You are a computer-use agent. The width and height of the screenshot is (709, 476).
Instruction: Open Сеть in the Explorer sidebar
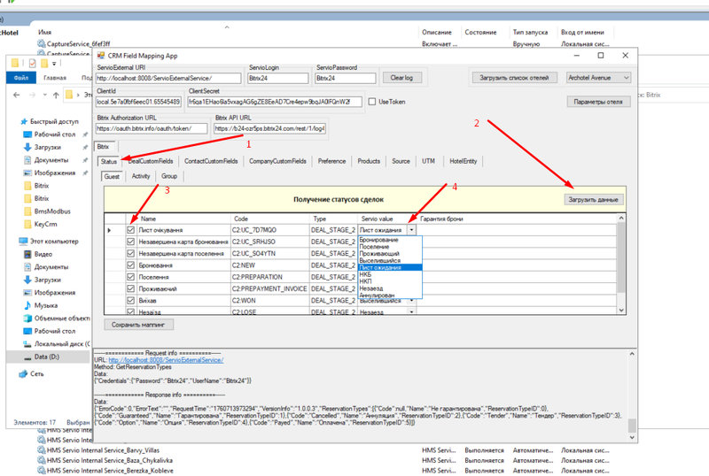(x=36, y=374)
